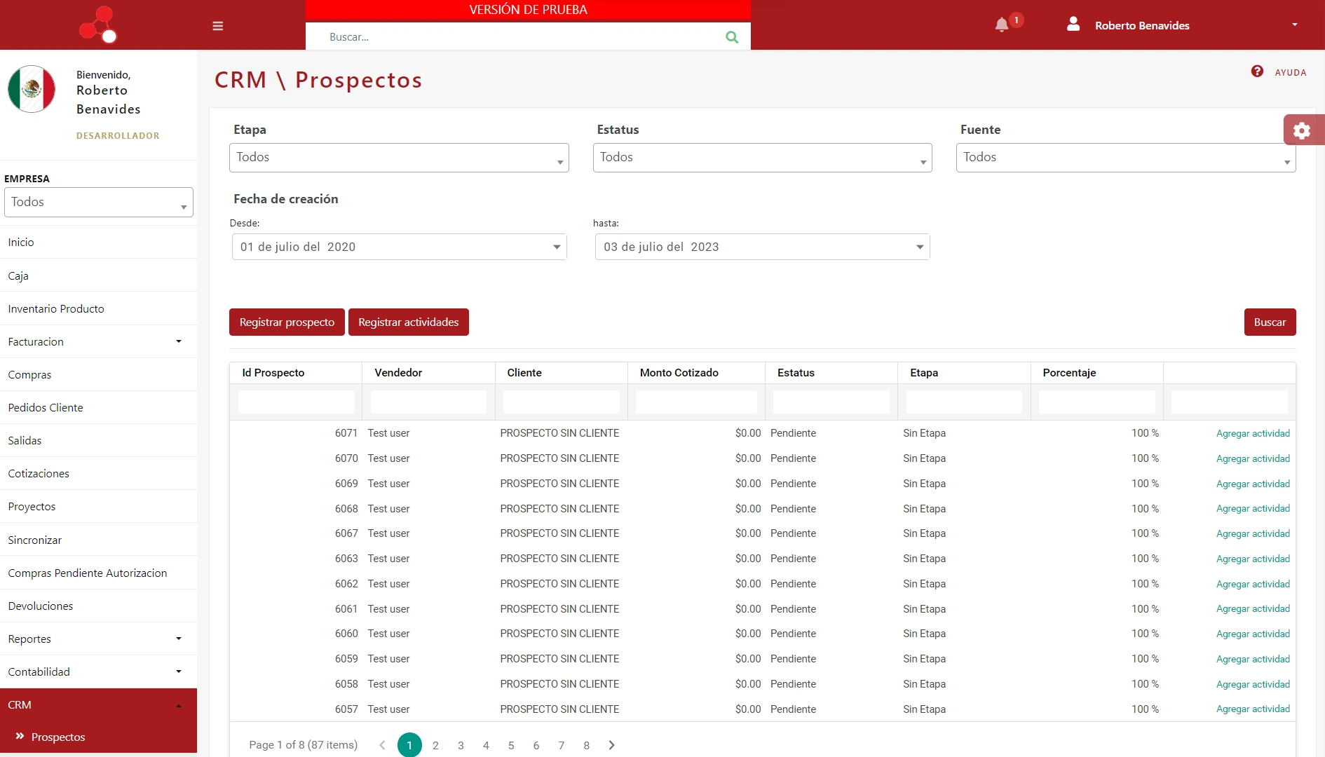This screenshot has height=757, width=1325.
Task: Open the Empresa Todos dropdown
Action: coord(98,203)
